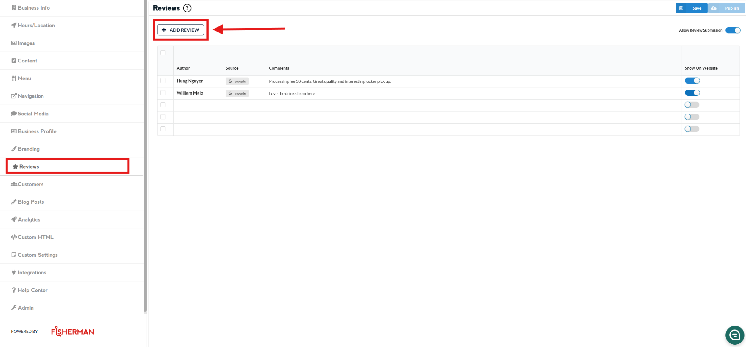Tick the select-all checkbox in table header
The height and width of the screenshot is (347, 746).
coord(163,53)
